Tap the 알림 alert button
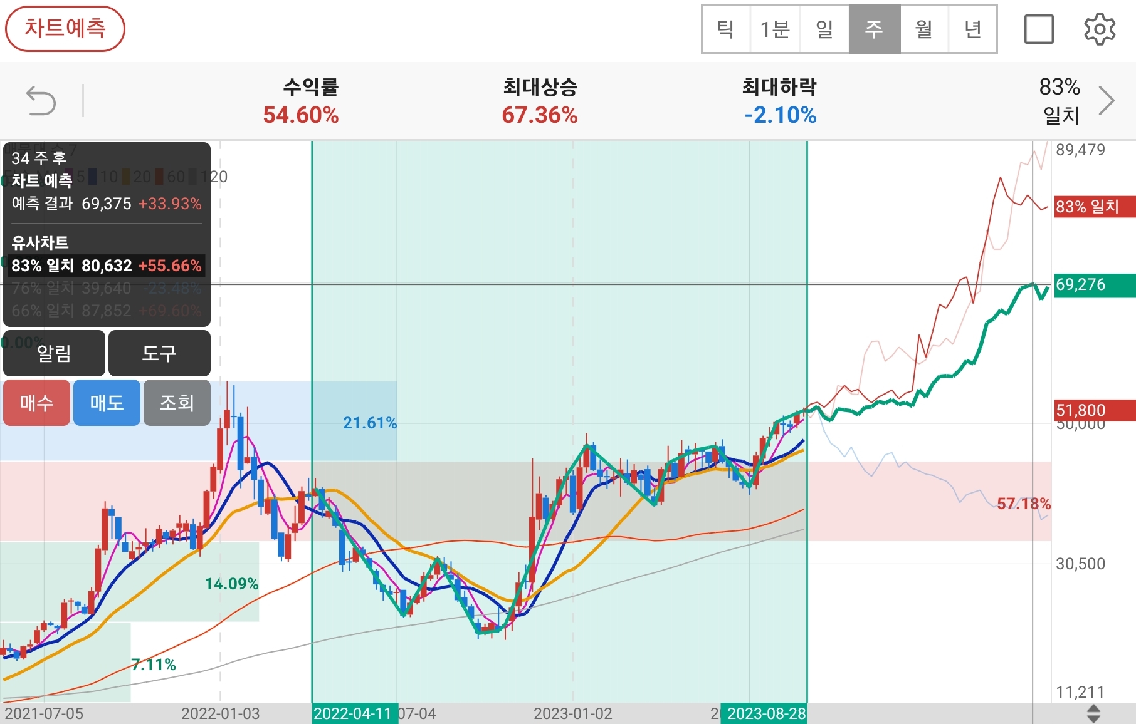1136x724 pixels. point(54,353)
